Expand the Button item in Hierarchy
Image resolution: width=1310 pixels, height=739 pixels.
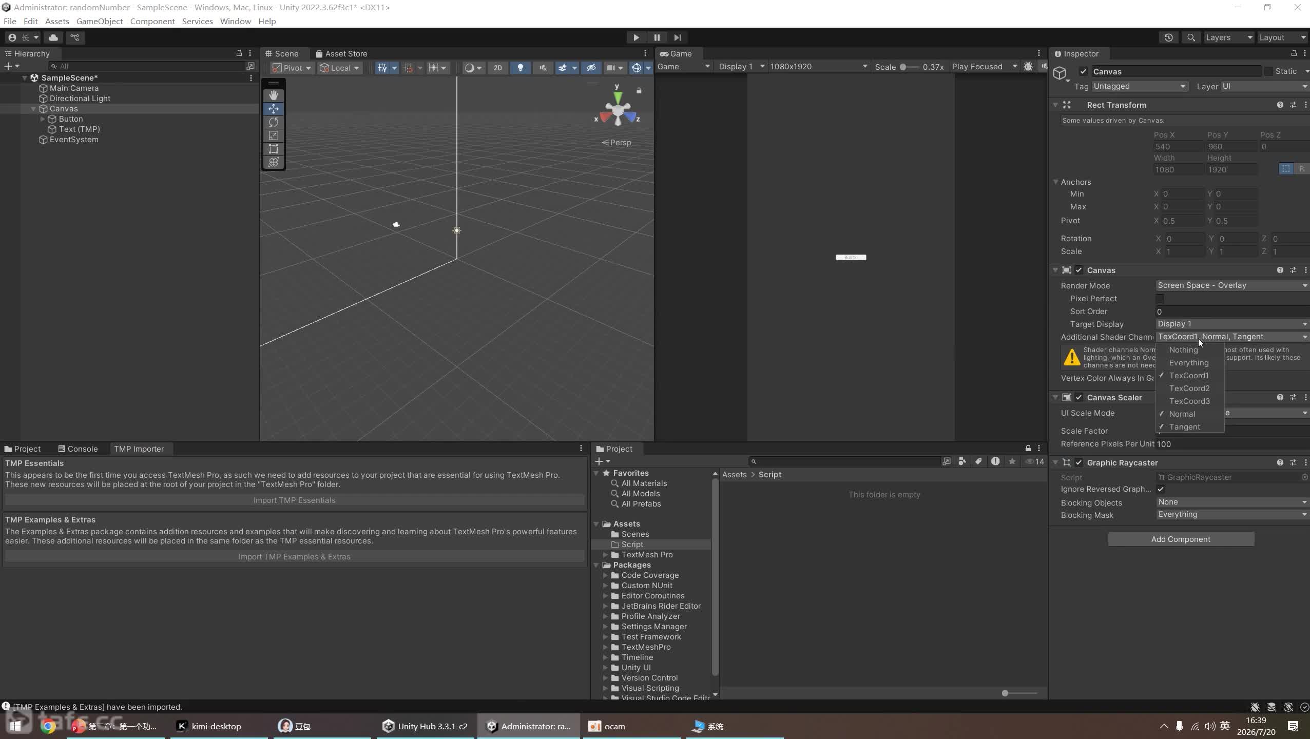pyautogui.click(x=43, y=119)
